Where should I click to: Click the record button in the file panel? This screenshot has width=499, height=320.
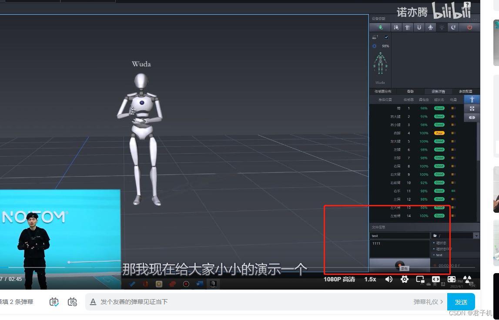coord(399,264)
